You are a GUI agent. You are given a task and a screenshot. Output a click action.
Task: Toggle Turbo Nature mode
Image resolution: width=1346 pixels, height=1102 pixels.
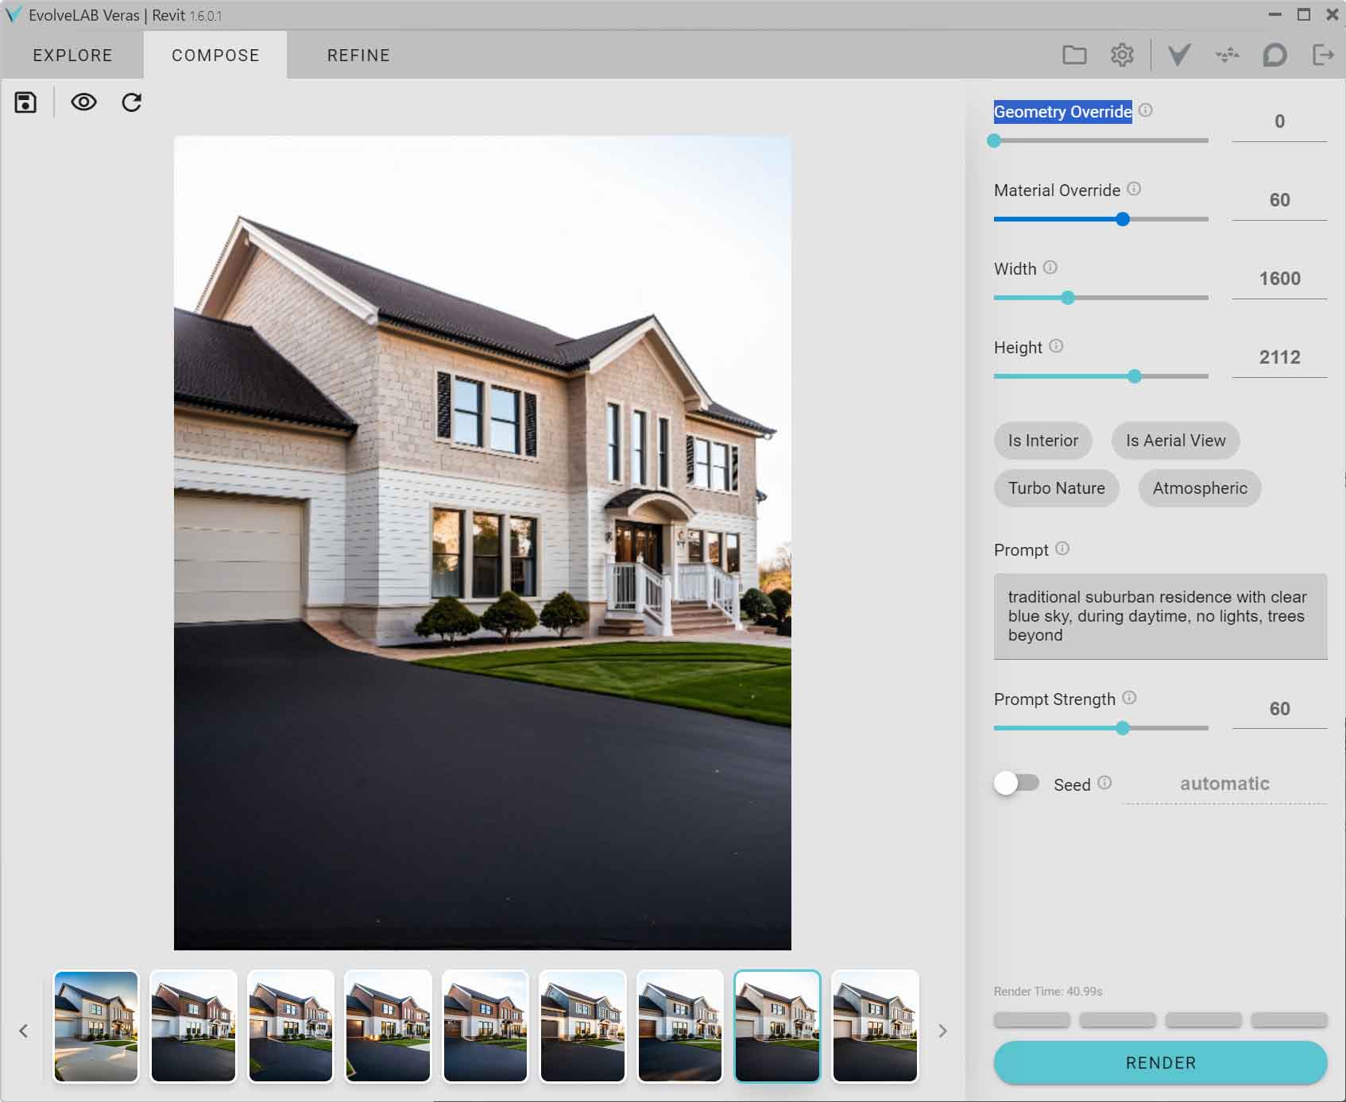1056,488
